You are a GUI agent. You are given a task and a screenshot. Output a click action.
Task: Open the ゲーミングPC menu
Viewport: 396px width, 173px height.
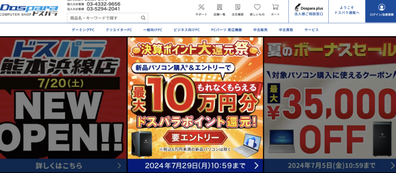83,30
